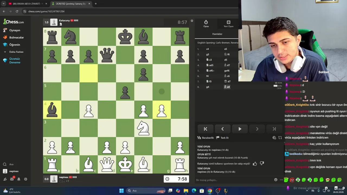Open the Sohbet chat label
The height and width of the screenshot is (195, 347).
(x=324, y=72)
